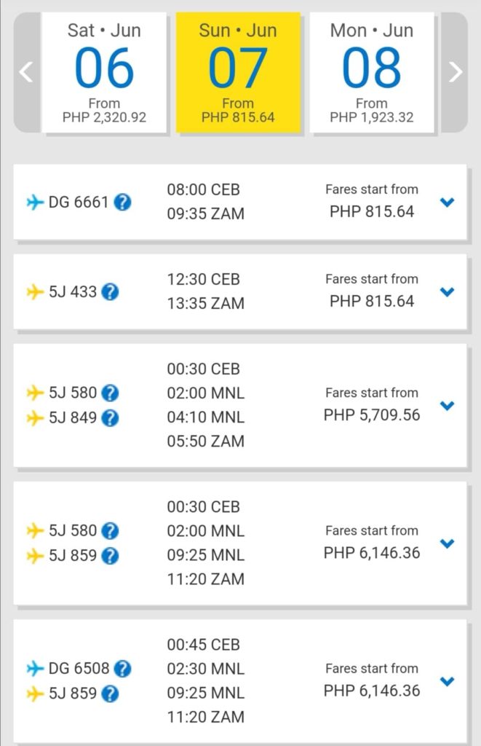Select Sat Jun 06 date tab
Image resolution: width=481 pixels, height=746 pixels.
point(104,72)
